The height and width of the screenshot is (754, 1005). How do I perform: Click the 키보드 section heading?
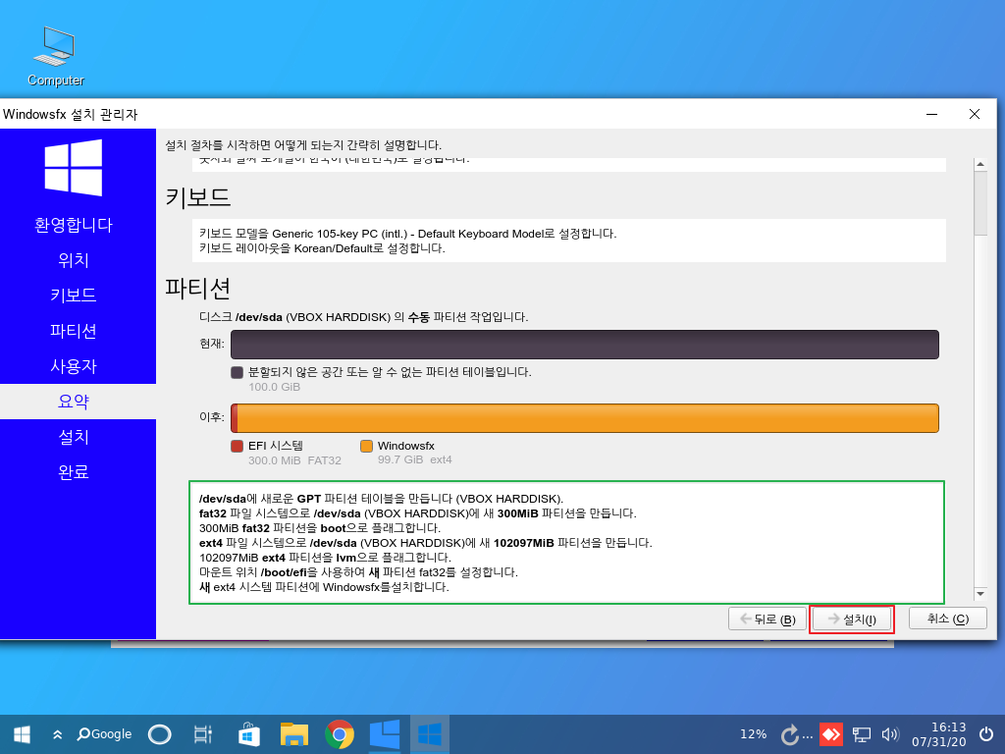[x=198, y=196]
